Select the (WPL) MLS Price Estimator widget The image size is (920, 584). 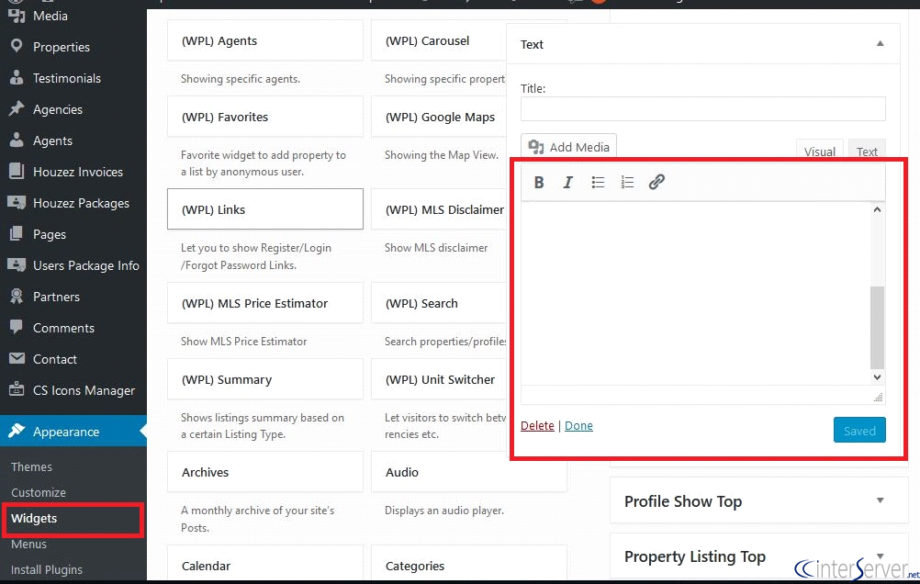(x=265, y=303)
